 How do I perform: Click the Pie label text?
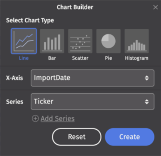tap(108, 58)
